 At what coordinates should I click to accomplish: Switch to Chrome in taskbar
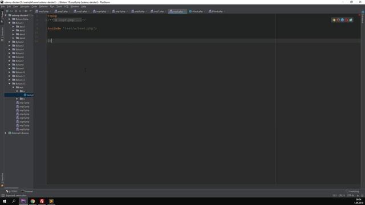click(33, 201)
